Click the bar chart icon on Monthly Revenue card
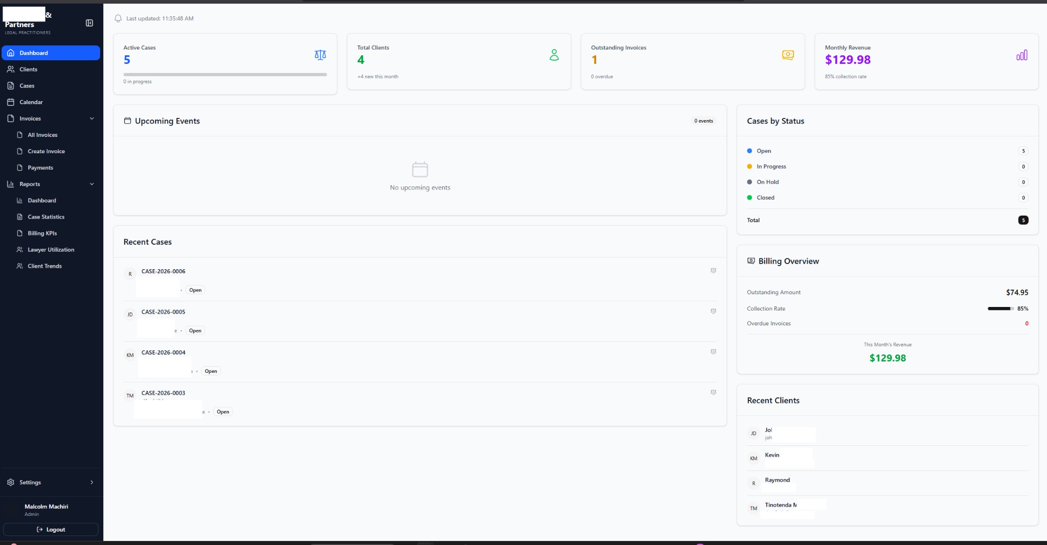The image size is (1047, 545). [x=1021, y=55]
